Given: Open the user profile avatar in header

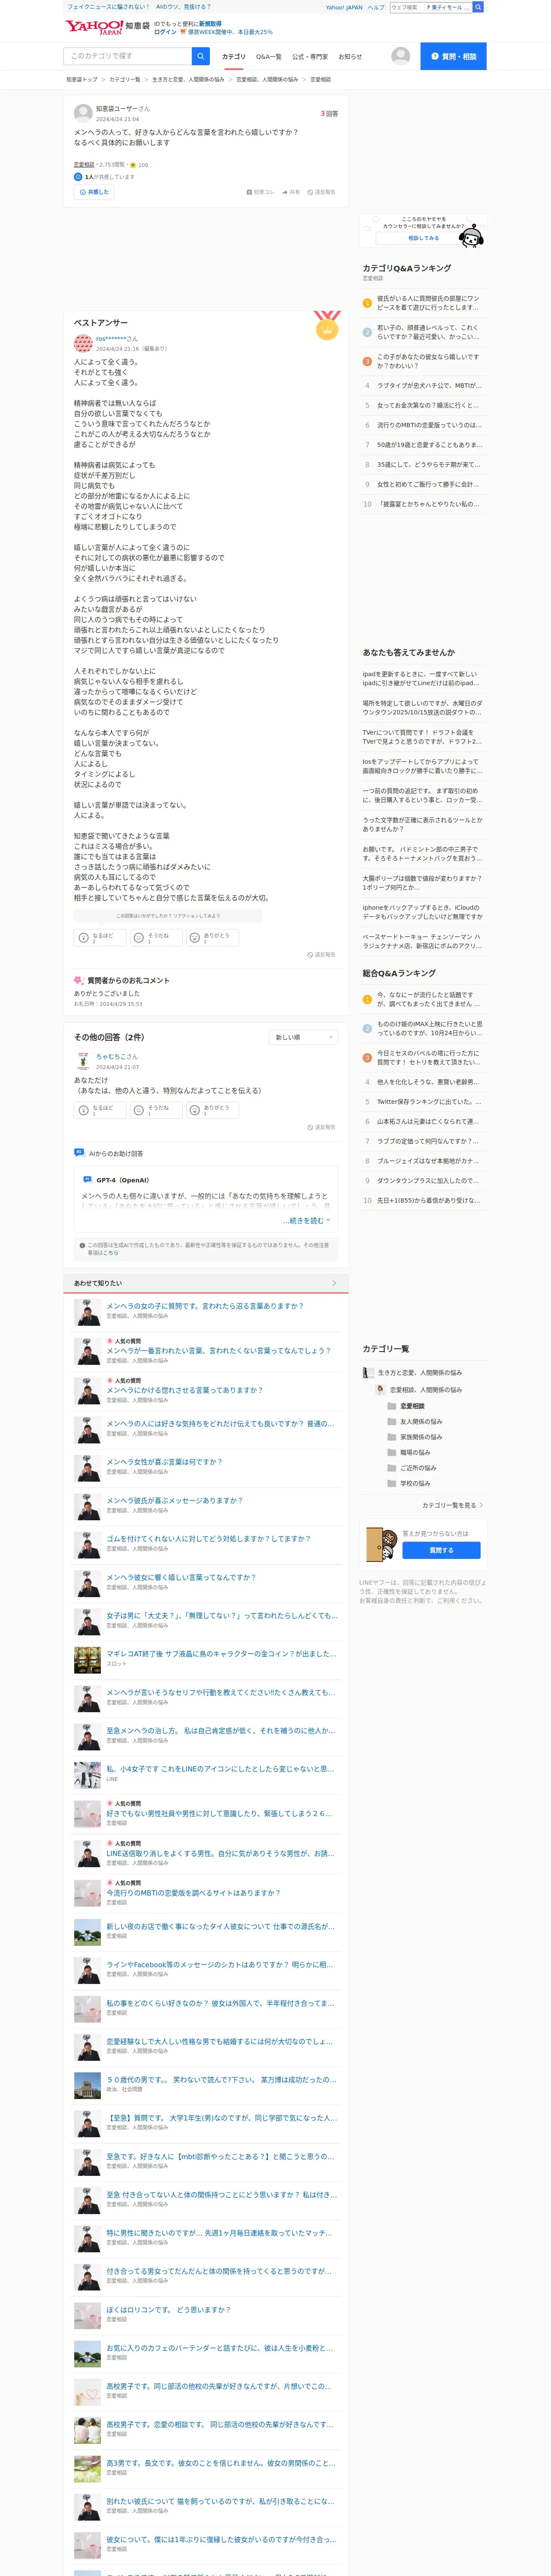Looking at the screenshot, I should pyautogui.click(x=401, y=56).
